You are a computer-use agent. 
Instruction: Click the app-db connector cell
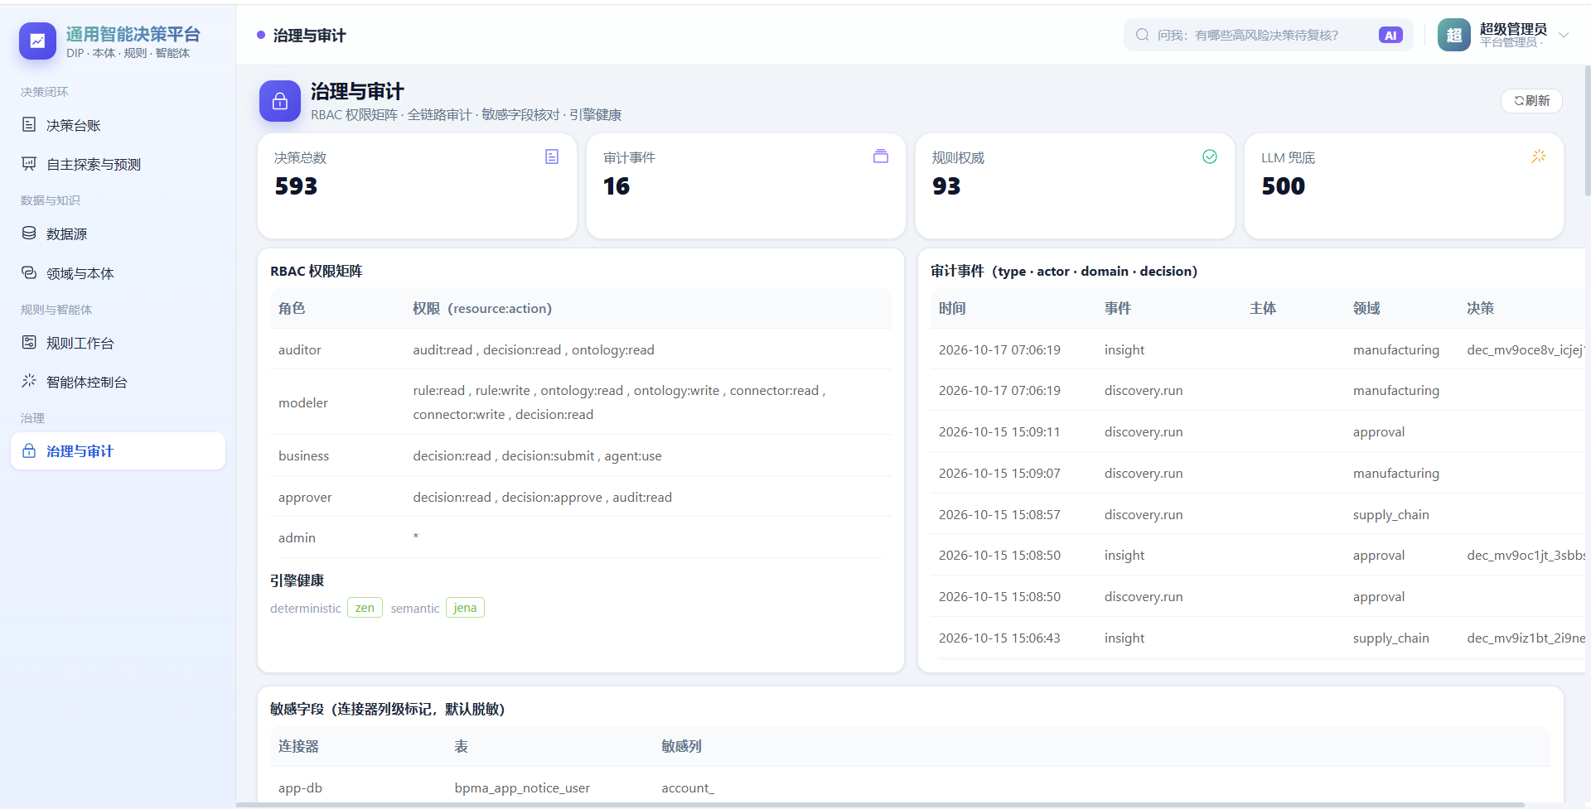(x=300, y=787)
